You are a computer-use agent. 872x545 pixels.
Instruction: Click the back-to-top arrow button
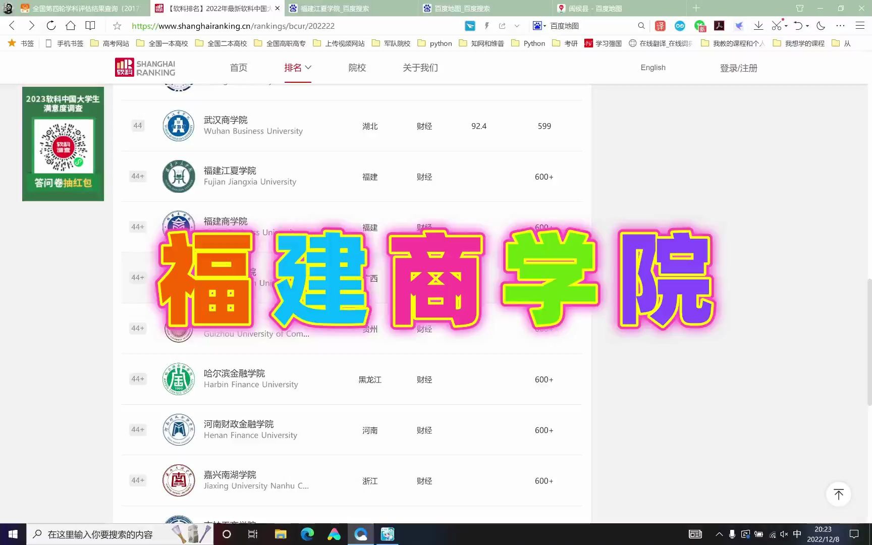pos(839,494)
